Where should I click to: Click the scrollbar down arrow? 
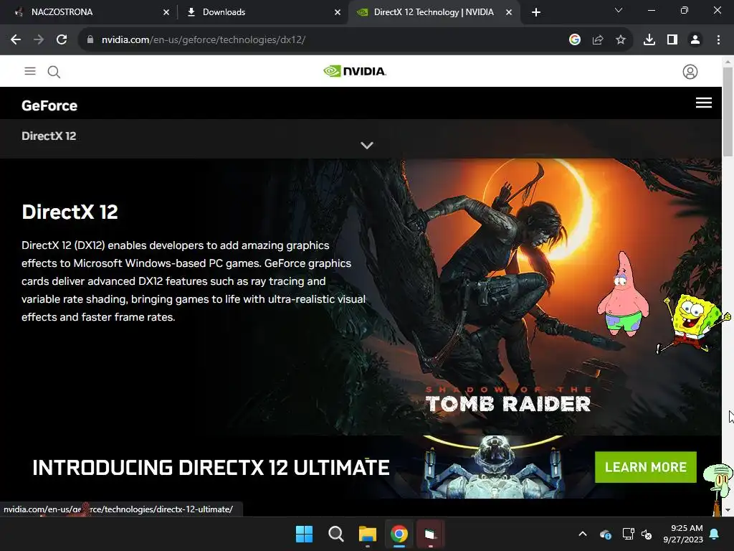point(728,510)
